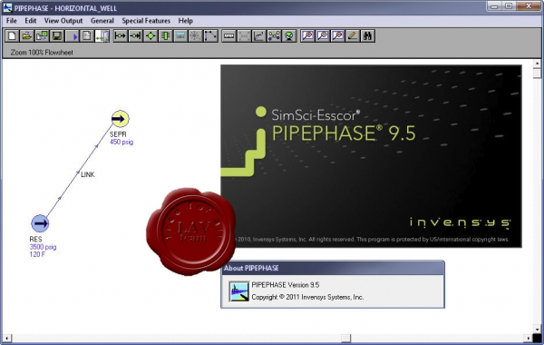The image size is (544, 345).
Task: Click the teal panel toolbar icon
Action: coord(180,35)
